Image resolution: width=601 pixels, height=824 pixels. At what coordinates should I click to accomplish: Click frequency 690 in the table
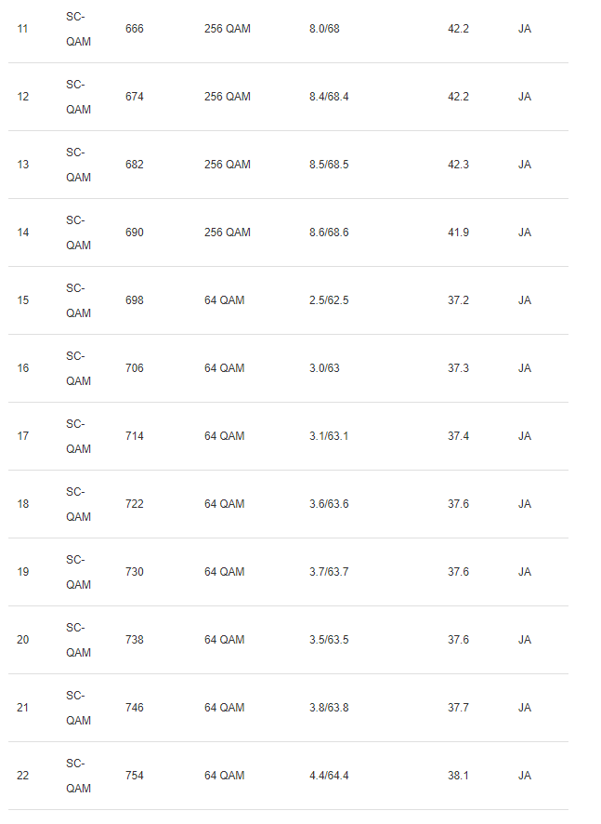pos(135,233)
